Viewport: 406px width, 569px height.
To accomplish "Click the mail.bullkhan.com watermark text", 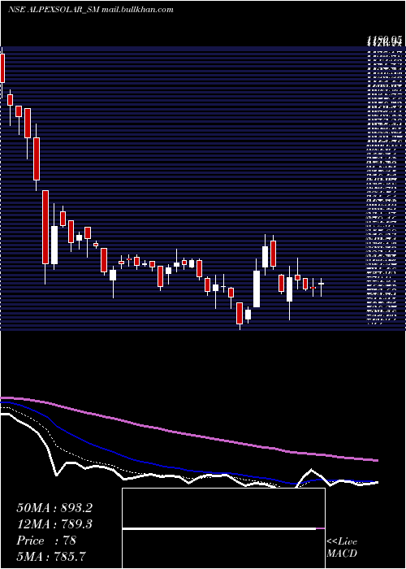I will coord(138,10).
